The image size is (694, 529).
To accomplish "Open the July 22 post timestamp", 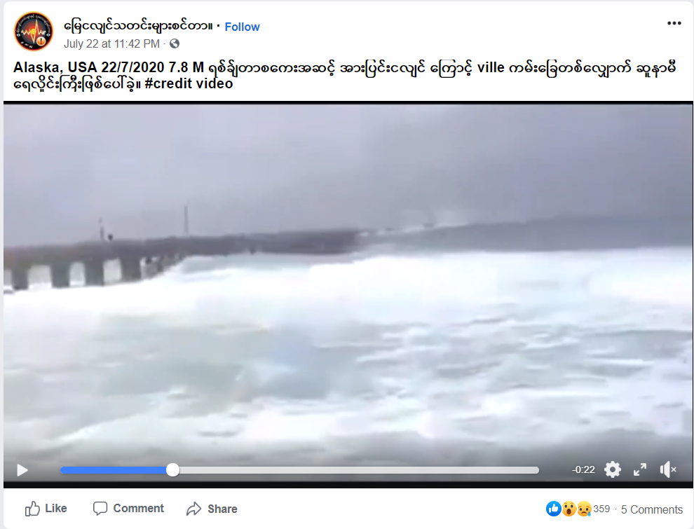I will point(111,43).
